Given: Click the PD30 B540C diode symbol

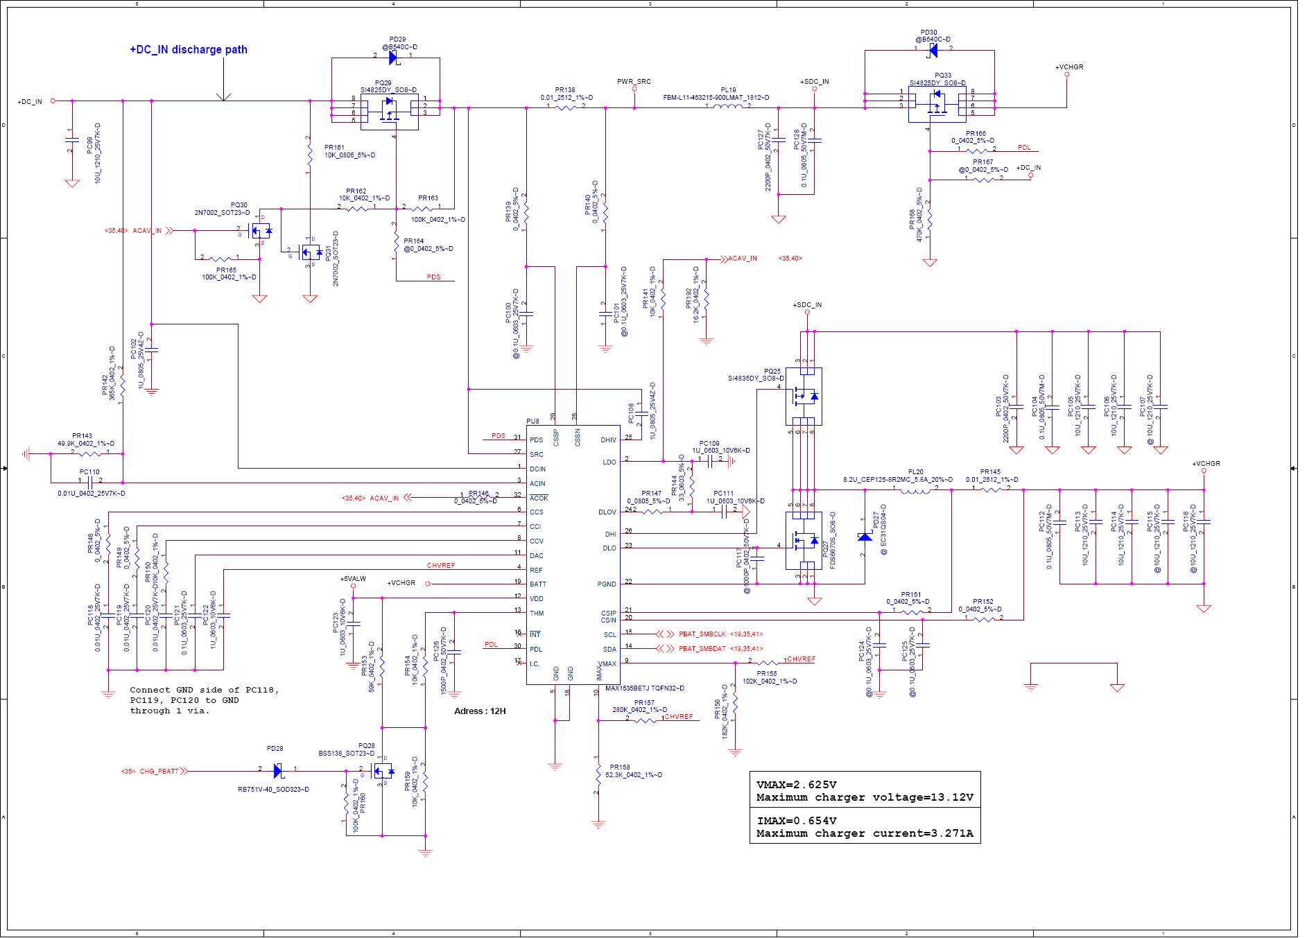Looking at the screenshot, I should pyautogui.click(x=933, y=50).
